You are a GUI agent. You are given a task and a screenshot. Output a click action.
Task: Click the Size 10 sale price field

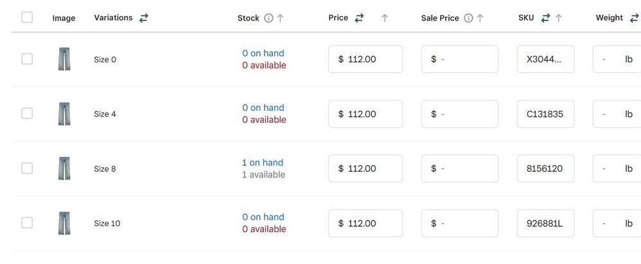tap(460, 223)
